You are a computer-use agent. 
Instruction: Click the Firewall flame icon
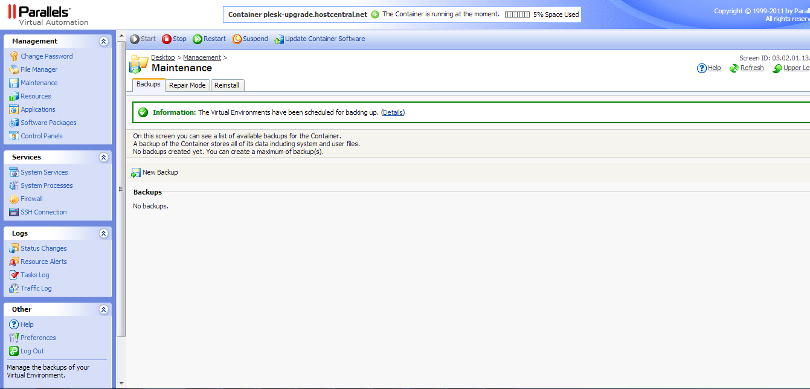14,199
